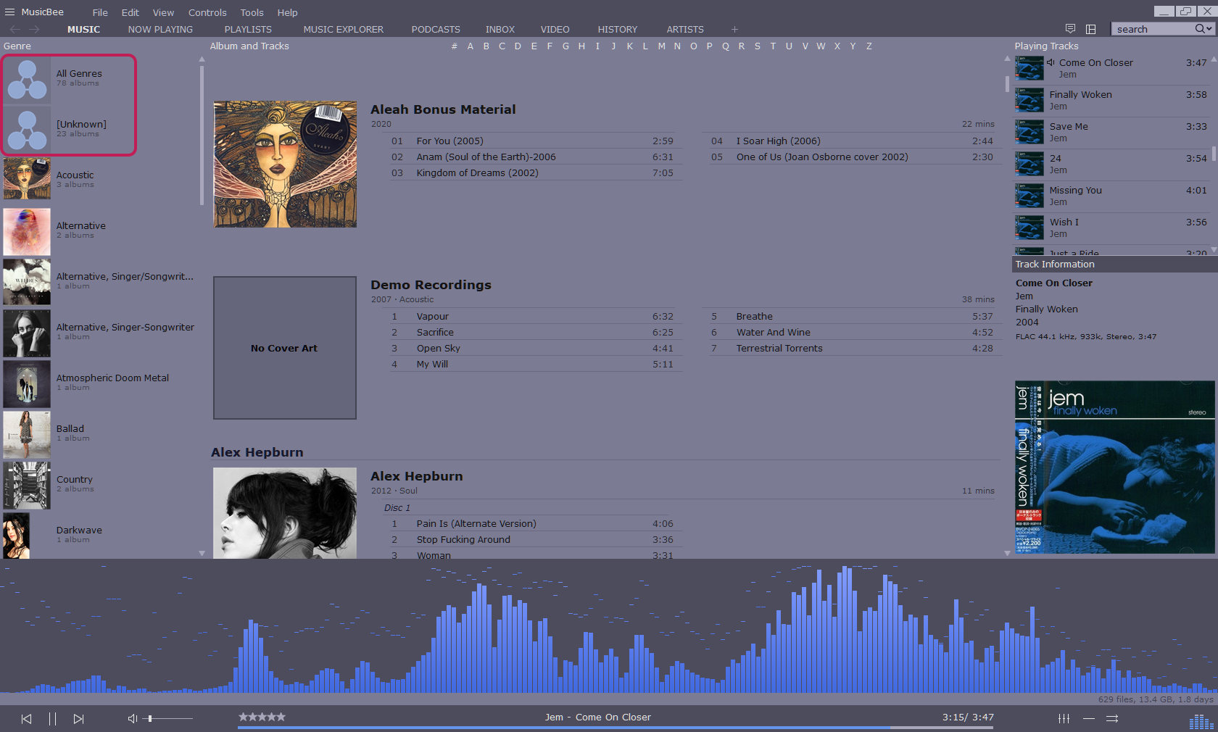Set the star rating for the playing track
Image resolution: width=1218 pixels, height=732 pixels.
pos(262,717)
